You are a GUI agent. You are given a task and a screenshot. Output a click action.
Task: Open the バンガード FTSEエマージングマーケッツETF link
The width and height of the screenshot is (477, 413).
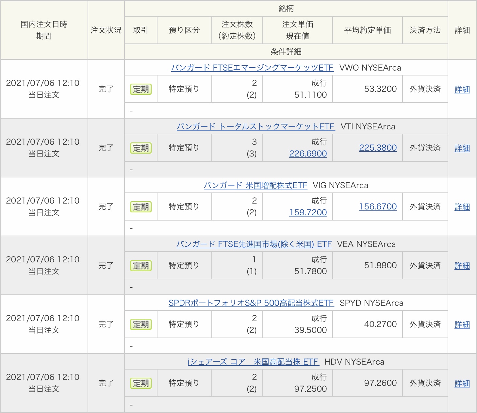tap(252, 68)
